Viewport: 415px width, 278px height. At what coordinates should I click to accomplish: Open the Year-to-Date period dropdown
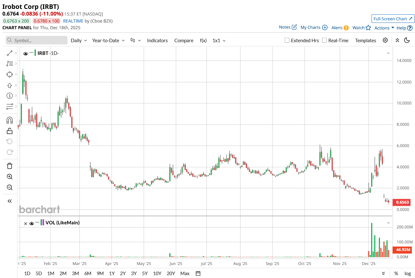(x=109, y=40)
